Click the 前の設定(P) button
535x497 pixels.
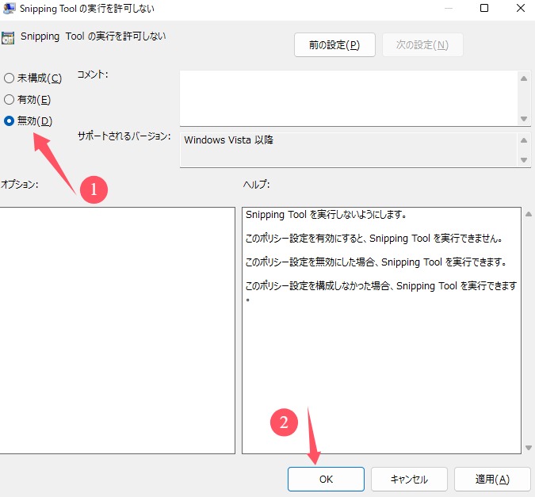click(x=334, y=44)
